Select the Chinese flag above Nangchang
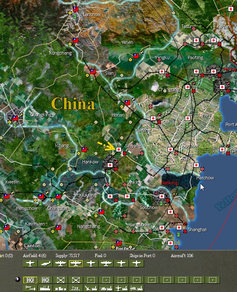Viewport: 237px width, 292px height. pyautogui.click(x=101, y=212)
